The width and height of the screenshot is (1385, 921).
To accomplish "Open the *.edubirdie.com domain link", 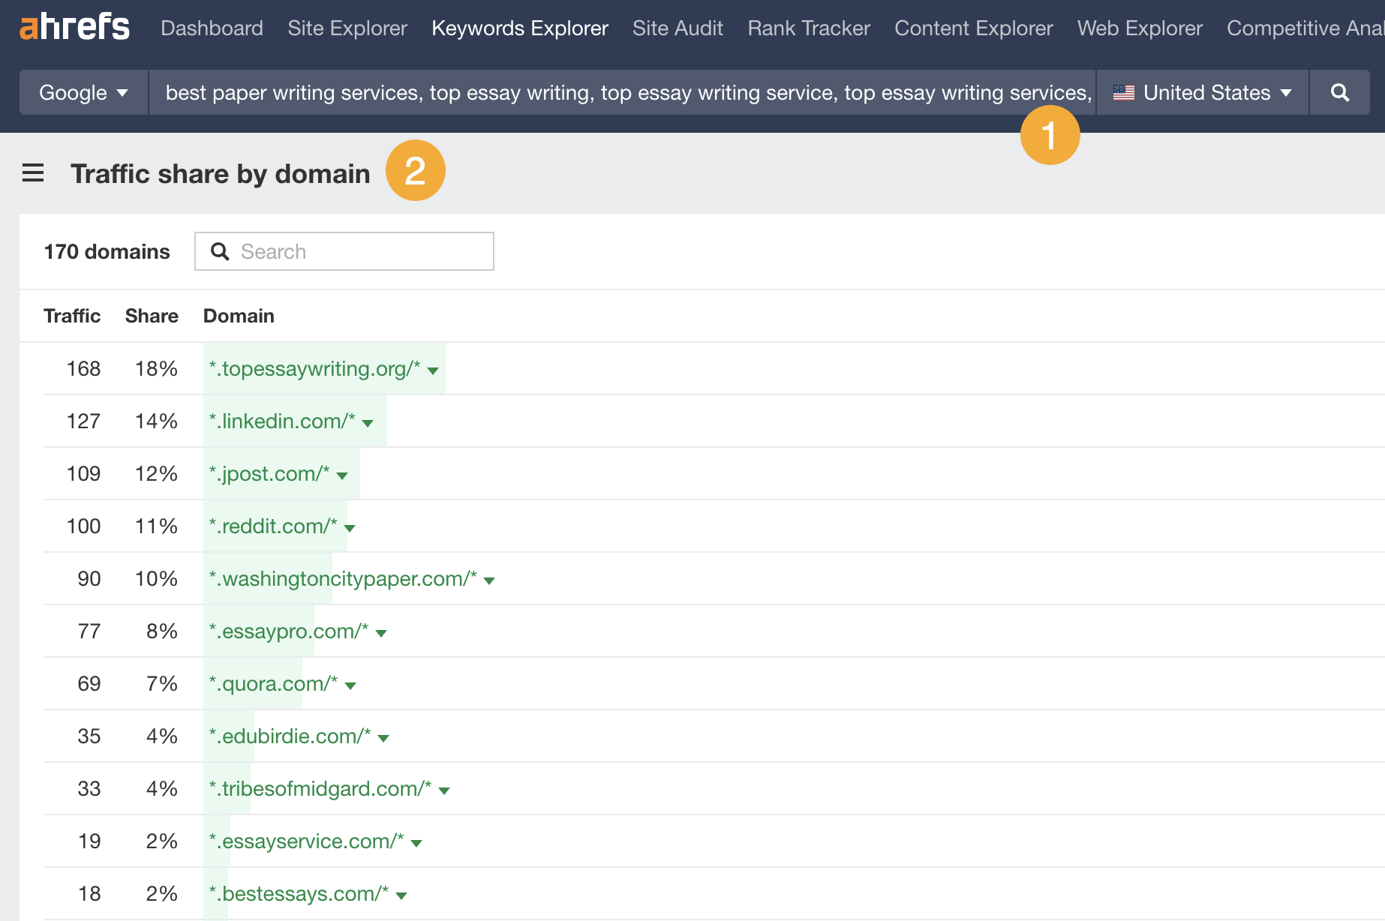I will (x=289, y=736).
